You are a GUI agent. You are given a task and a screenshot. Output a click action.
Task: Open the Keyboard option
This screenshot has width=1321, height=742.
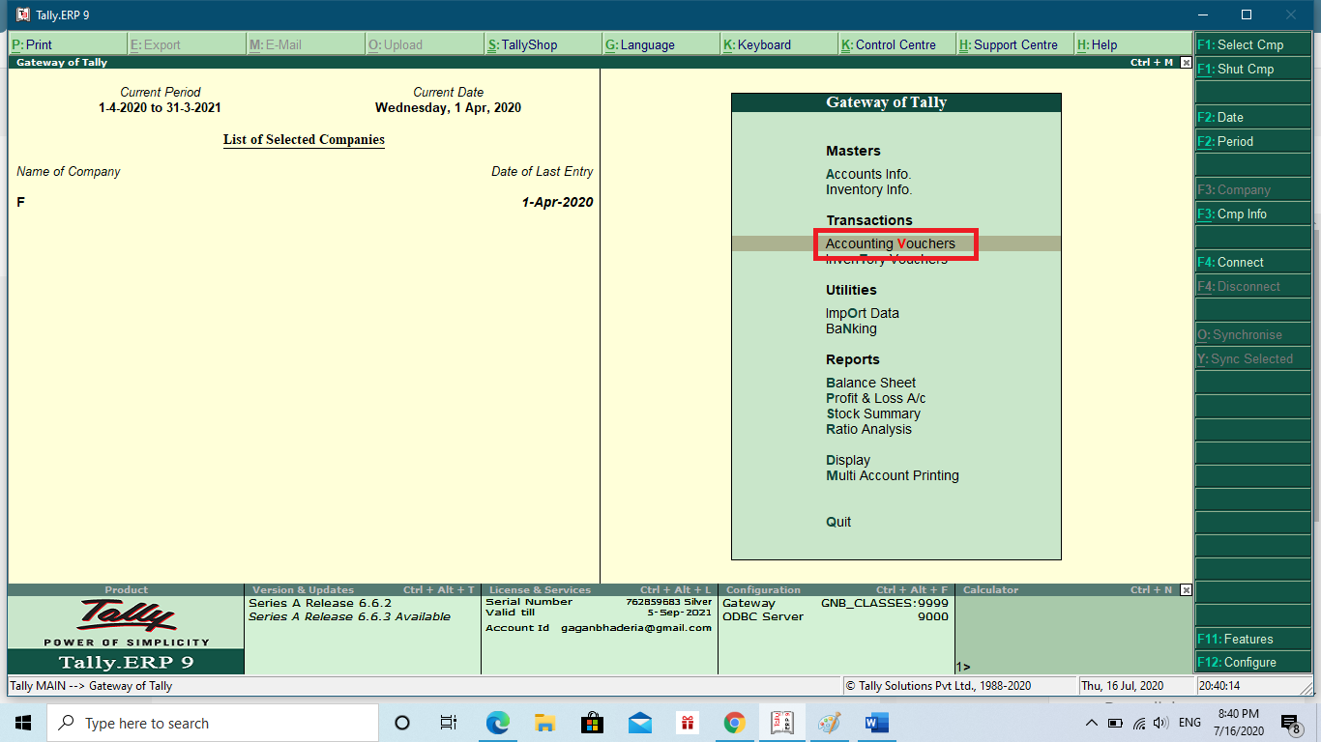click(x=779, y=44)
